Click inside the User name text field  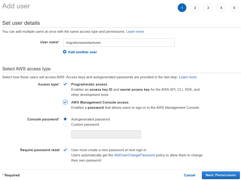(119, 43)
